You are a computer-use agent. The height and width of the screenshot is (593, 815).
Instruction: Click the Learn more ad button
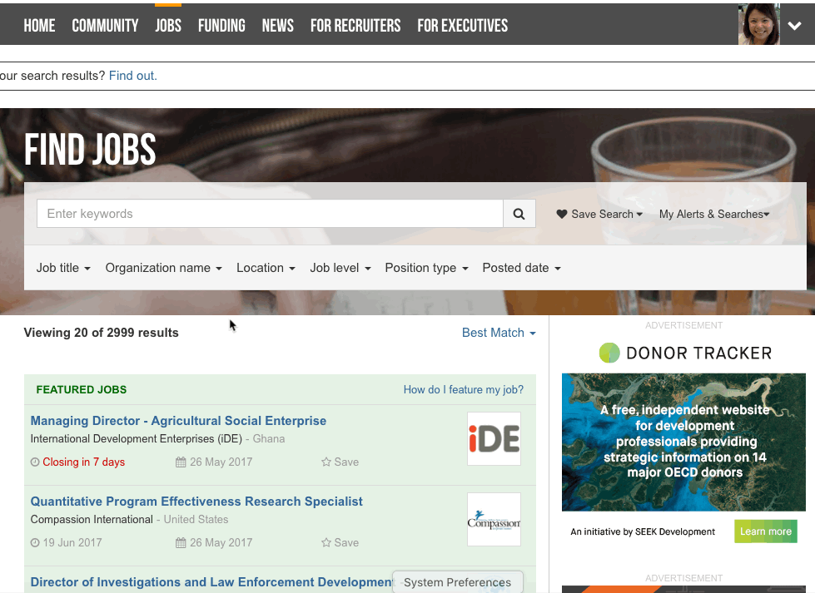pos(766,531)
